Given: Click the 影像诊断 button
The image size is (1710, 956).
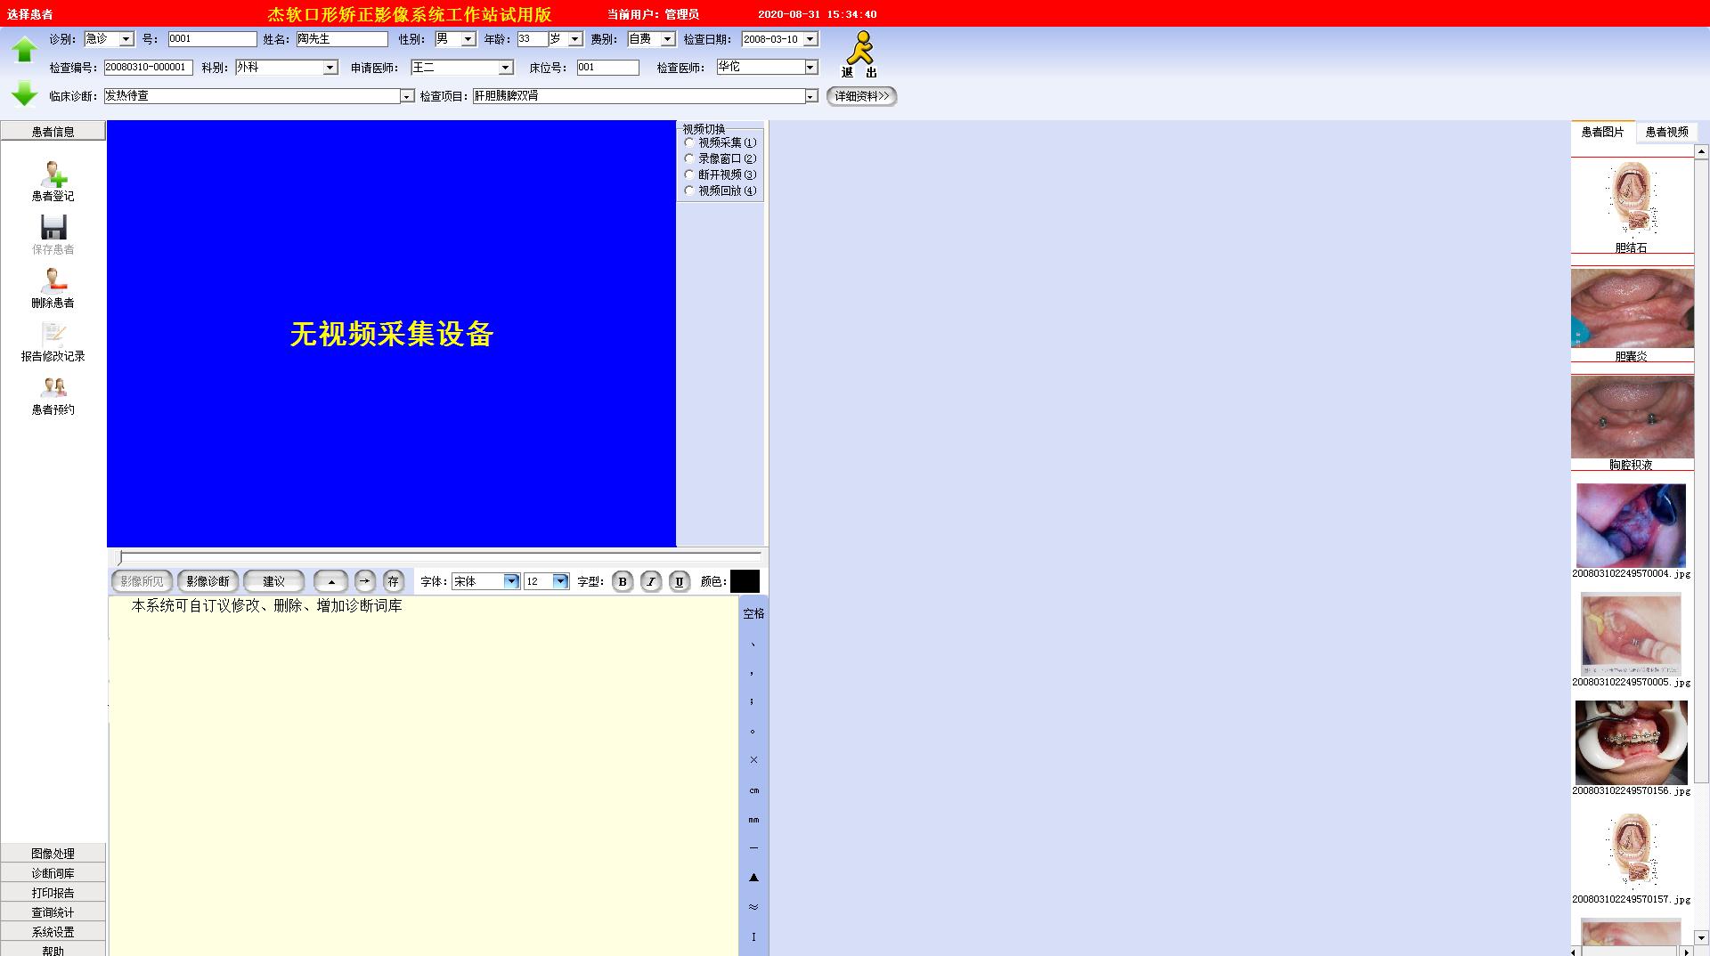Looking at the screenshot, I should tap(208, 581).
